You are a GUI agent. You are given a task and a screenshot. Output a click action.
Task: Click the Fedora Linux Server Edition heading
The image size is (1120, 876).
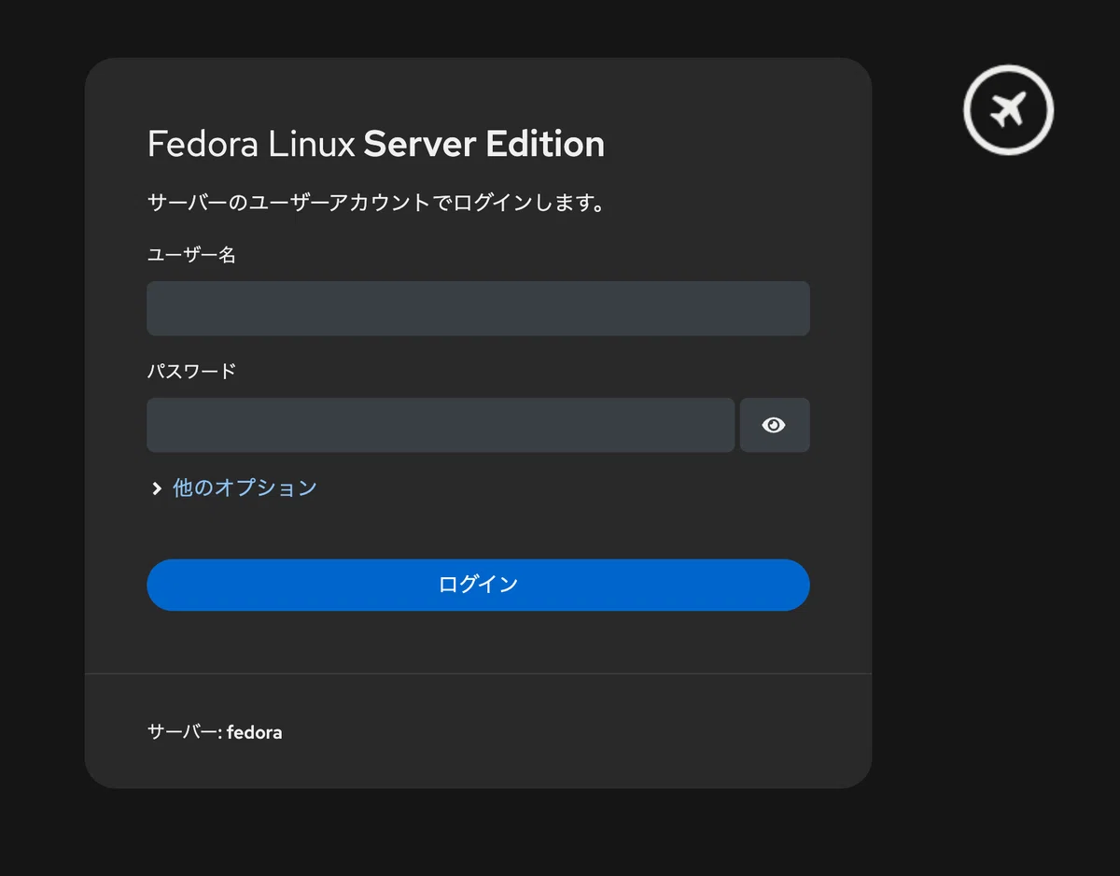(x=376, y=144)
